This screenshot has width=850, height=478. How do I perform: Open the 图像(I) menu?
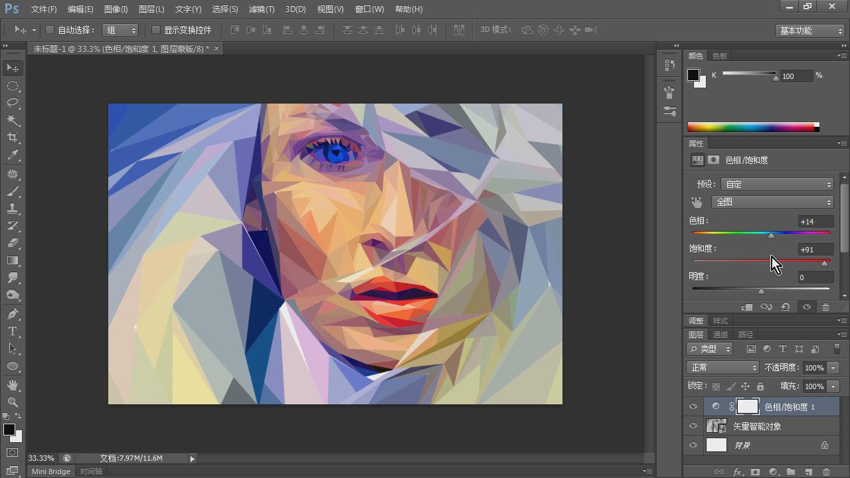tap(116, 9)
